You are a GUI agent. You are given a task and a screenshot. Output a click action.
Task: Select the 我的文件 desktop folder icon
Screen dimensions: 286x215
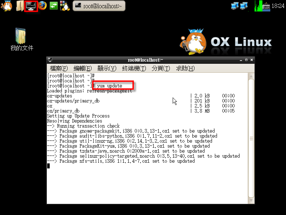(21, 37)
